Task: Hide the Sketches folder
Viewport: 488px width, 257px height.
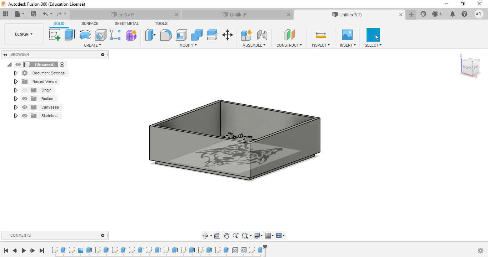Action: 25,116
